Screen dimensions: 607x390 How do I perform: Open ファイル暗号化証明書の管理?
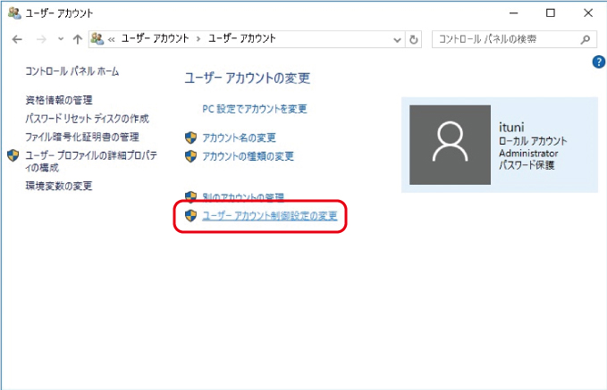pyautogui.click(x=82, y=137)
